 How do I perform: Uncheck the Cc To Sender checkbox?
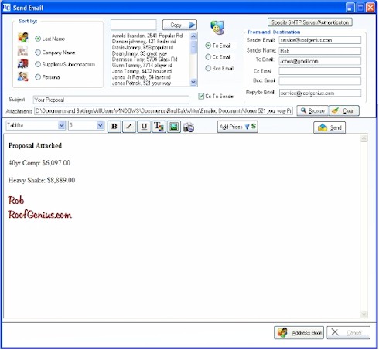[201, 96]
